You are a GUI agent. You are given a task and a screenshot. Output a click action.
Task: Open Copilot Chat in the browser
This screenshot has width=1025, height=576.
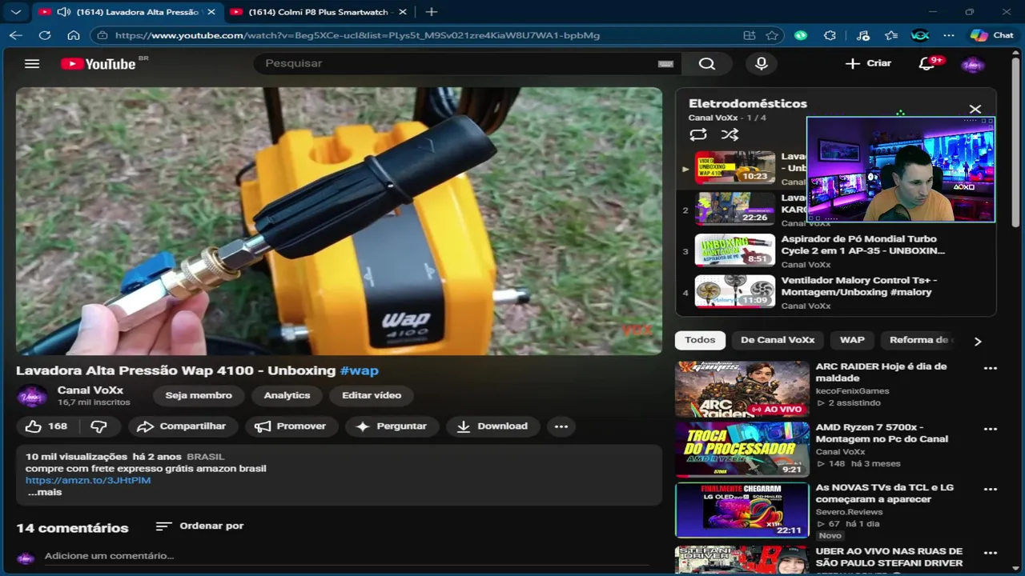click(x=992, y=35)
